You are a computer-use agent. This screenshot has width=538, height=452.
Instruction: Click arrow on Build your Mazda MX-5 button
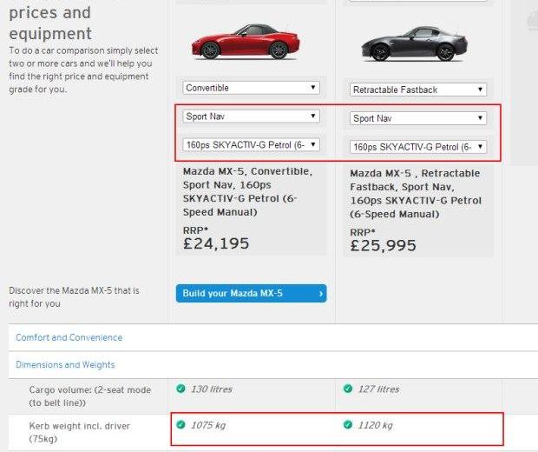[x=320, y=294]
